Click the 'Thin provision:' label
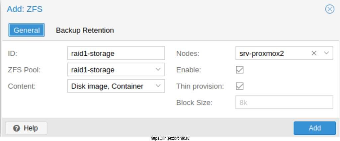340x141 pixels. pos(200,86)
